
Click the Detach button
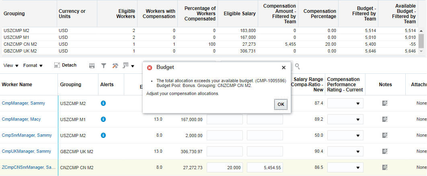click(65, 65)
